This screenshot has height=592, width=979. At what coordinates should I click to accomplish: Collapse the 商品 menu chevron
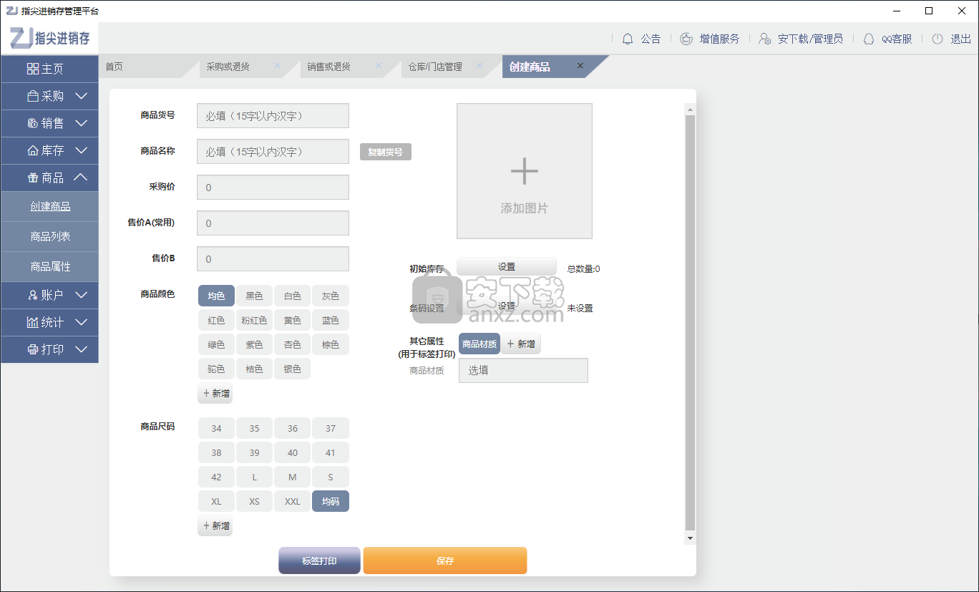pos(81,178)
